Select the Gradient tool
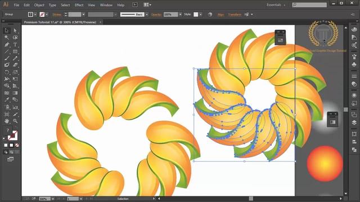This screenshot has height=202, width=360. point(15,93)
